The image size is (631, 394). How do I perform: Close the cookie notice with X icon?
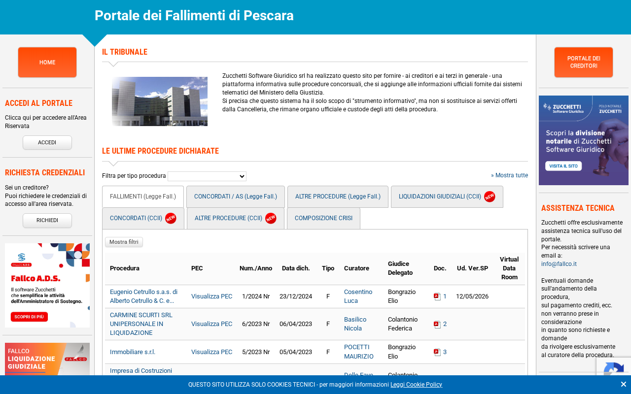pyautogui.click(x=623, y=384)
